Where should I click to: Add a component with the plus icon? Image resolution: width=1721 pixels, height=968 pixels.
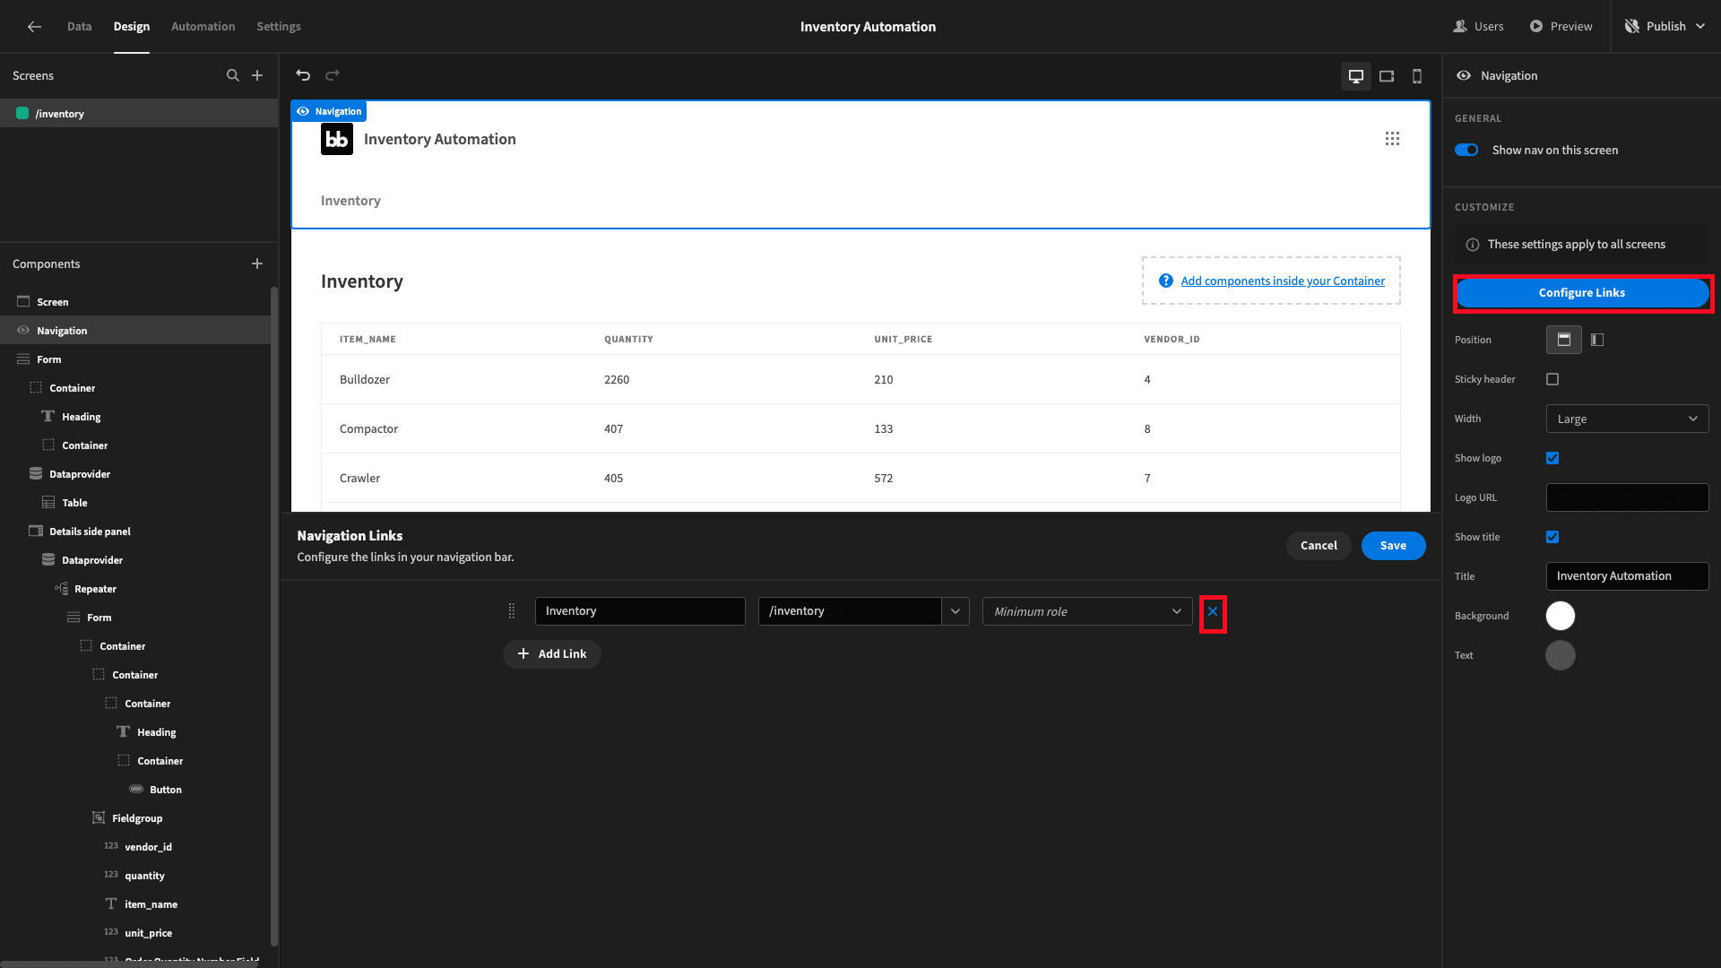(257, 264)
